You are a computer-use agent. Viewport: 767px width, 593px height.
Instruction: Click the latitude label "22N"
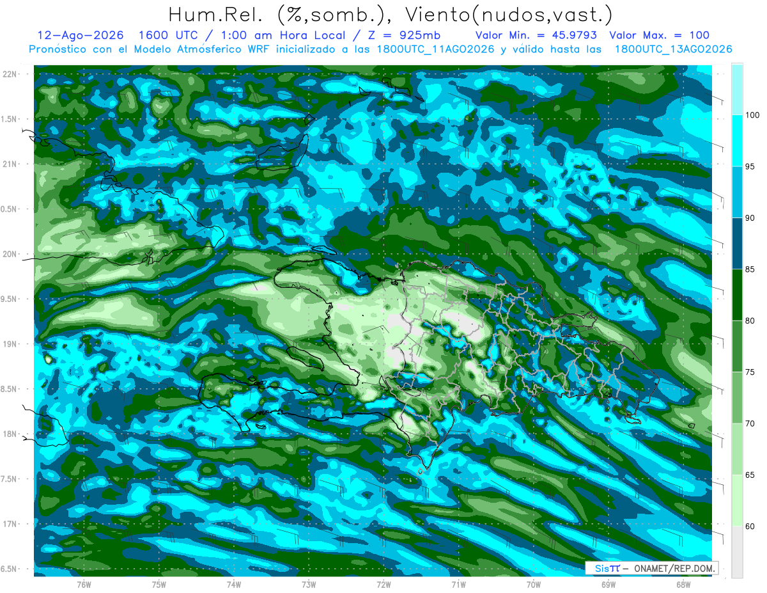pos(10,74)
